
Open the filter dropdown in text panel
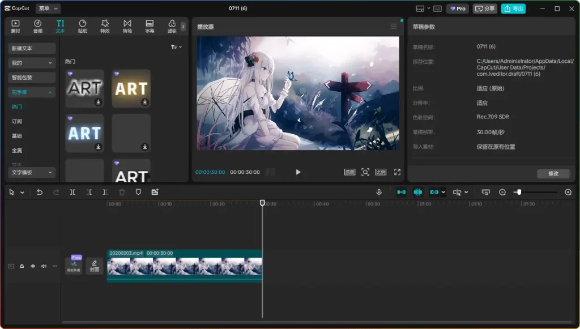coord(176,47)
